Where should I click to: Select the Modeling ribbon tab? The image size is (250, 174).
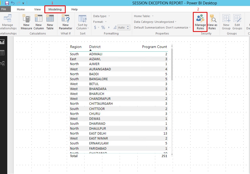click(55, 9)
